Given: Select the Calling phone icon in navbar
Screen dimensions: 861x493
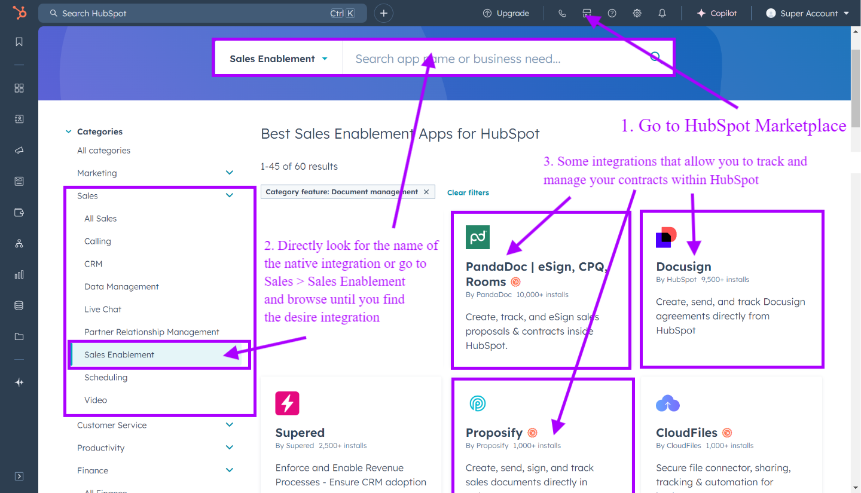Looking at the screenshot, I should tap(561, 13).
